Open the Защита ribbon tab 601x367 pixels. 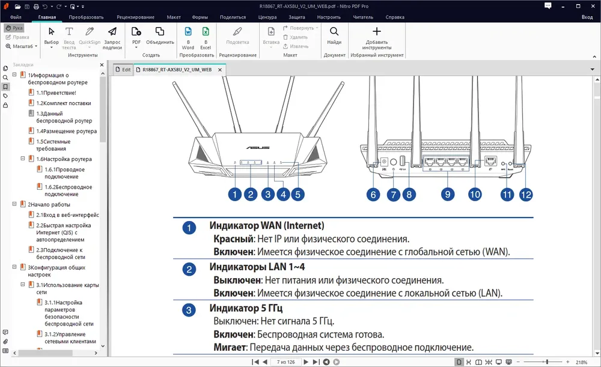click(x=297, y=17)
